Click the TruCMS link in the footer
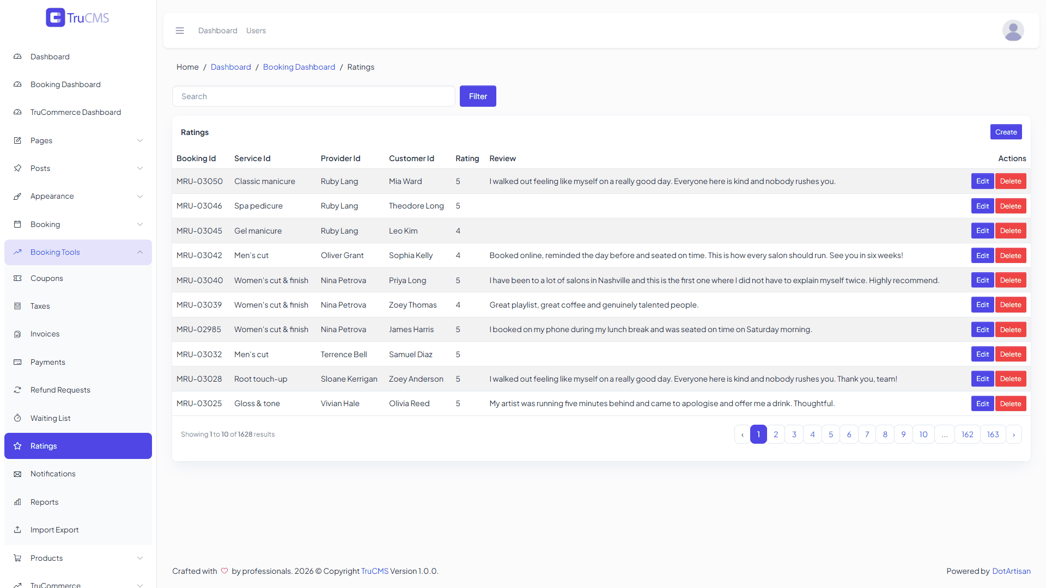 (375, 571)
